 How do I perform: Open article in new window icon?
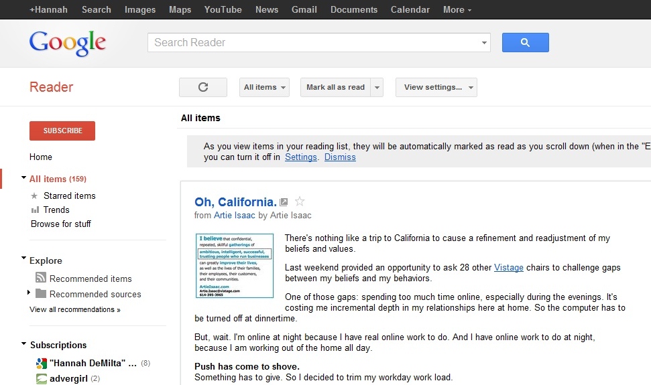[284, 202]
